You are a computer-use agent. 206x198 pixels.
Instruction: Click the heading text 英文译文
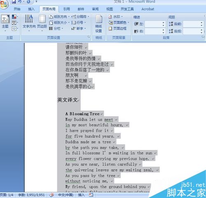coord(68,100)
